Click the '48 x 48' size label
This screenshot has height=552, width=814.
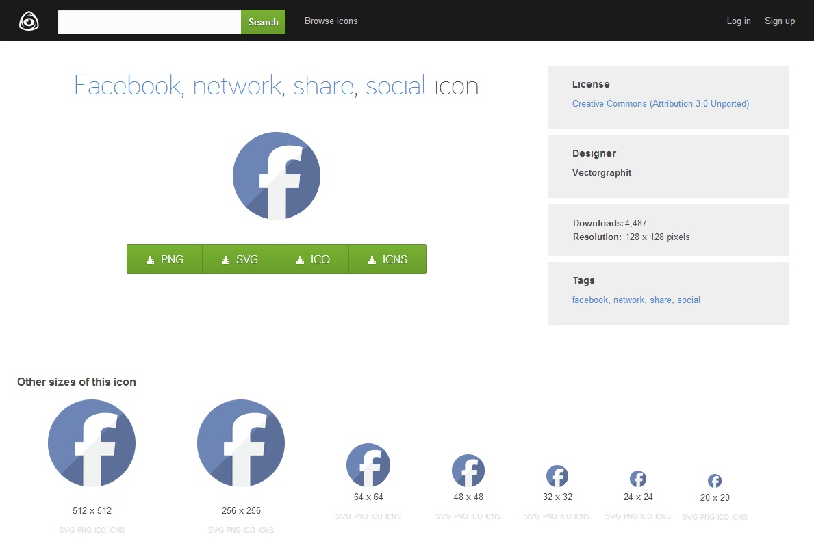click(468, 497)
